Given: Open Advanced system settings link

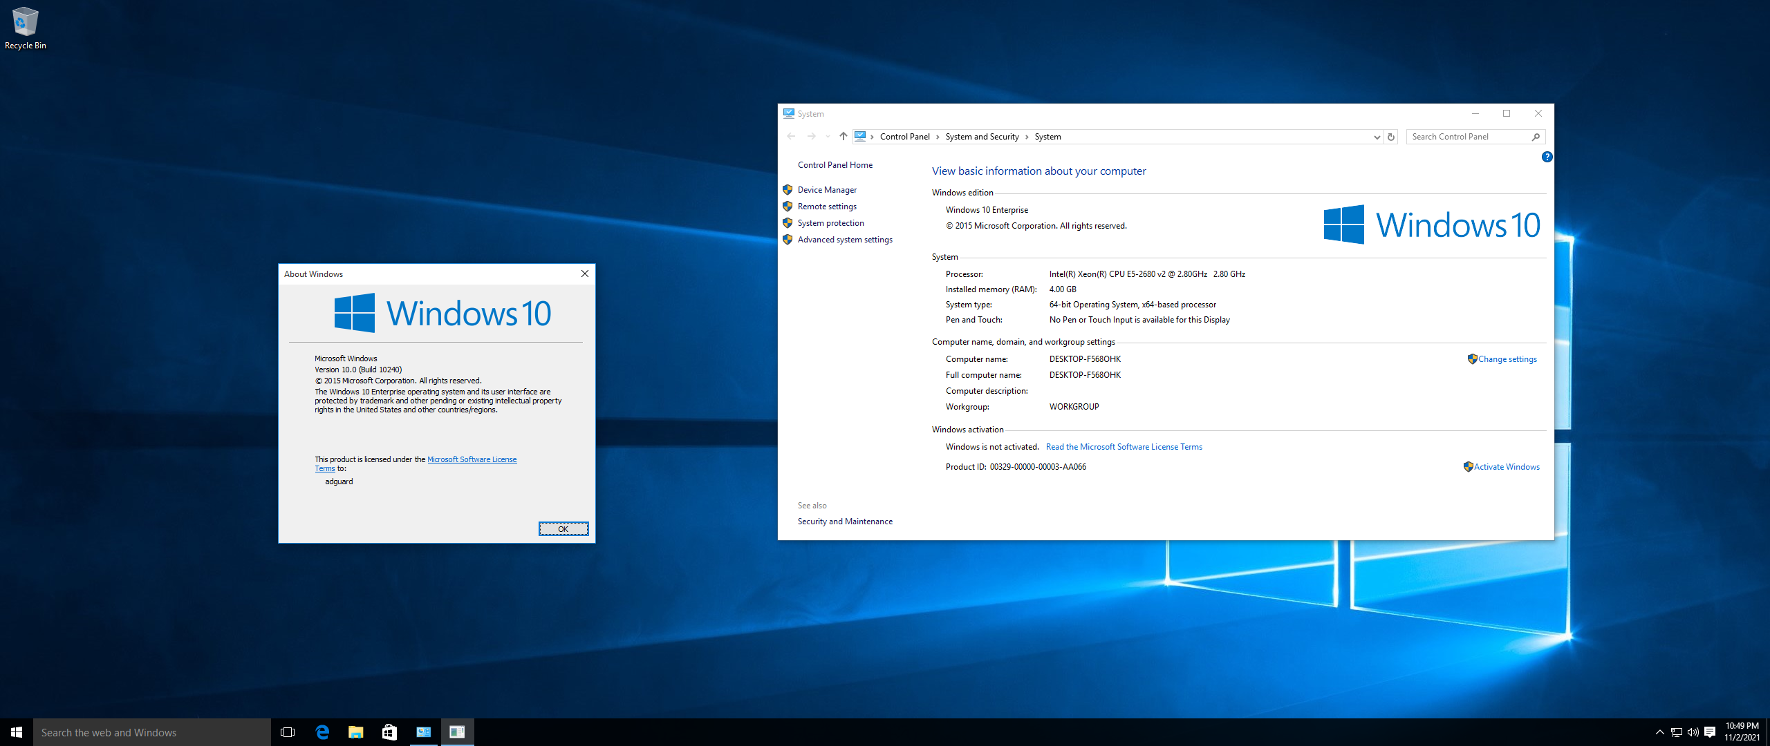Looking at the screenshot, I should [845, 240].
